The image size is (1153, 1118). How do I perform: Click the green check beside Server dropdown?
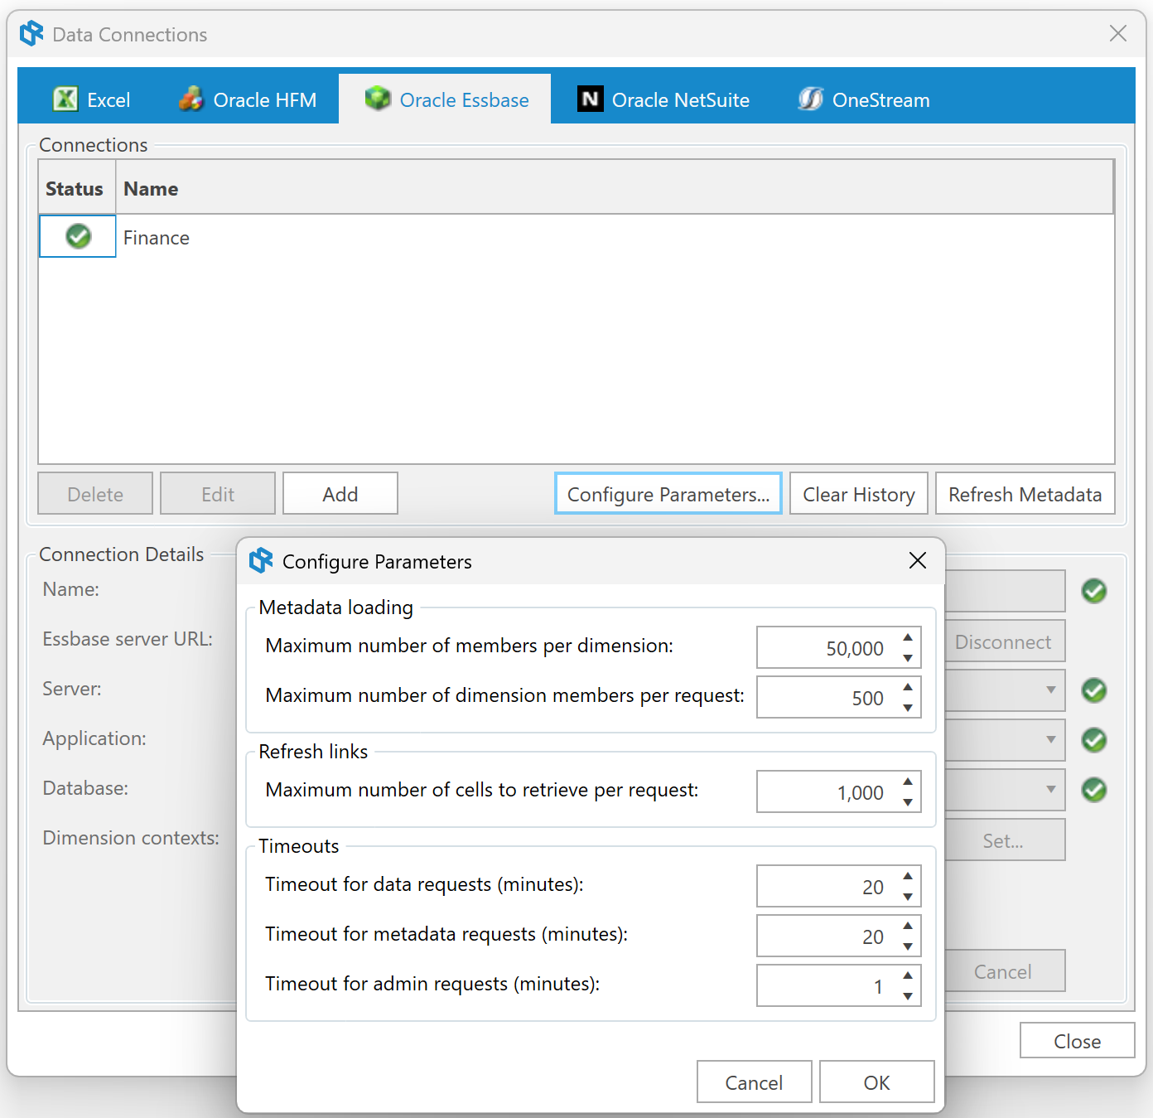[1094, 690]
